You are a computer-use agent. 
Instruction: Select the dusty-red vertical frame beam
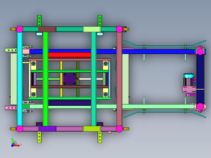tap(119, 79)
